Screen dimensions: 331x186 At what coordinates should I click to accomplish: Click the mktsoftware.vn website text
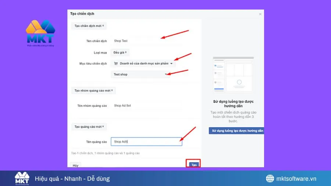coord(296,179)
